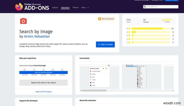Open the first screenshot thumbnail
This screenshot has width=184, height=106.
click(x=99, y=77)
